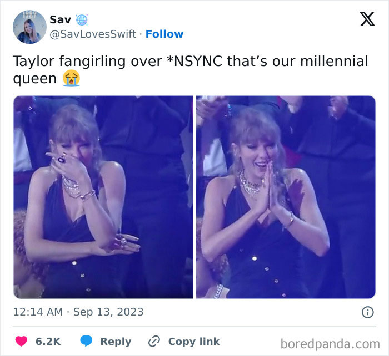Click the blue reply bubble icon
The height and width of the screenshot is (356, 389).
[x=86, y=341]
